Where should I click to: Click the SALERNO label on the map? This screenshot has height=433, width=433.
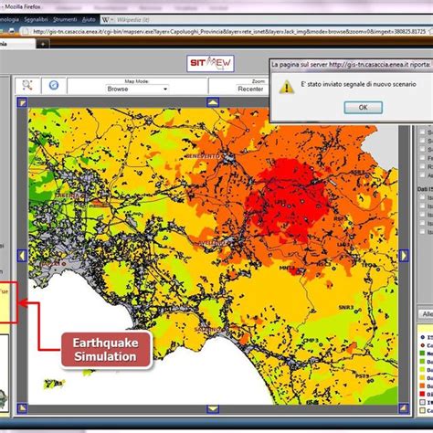click(208, 330)
